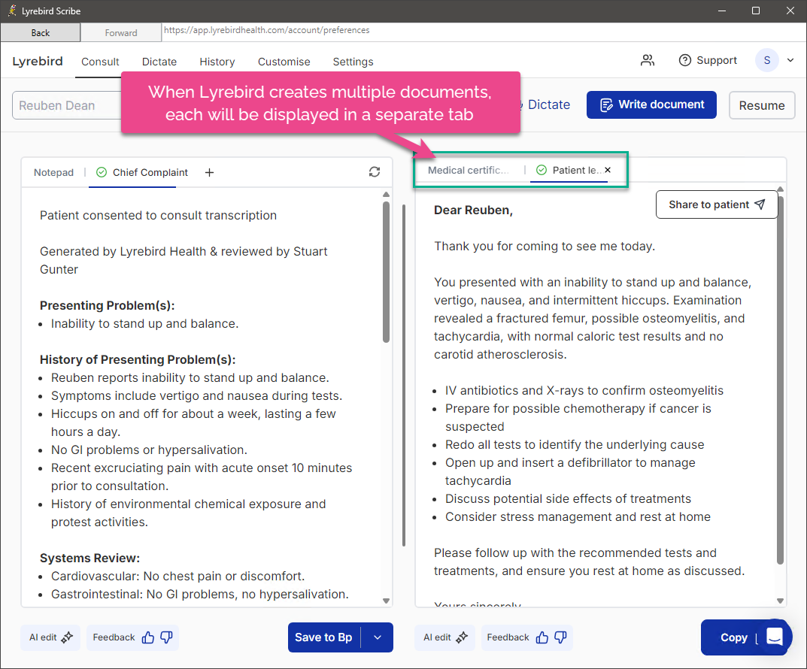Open Support help
This screenshot has width=807, height=669.
click(x=708, y=61)
